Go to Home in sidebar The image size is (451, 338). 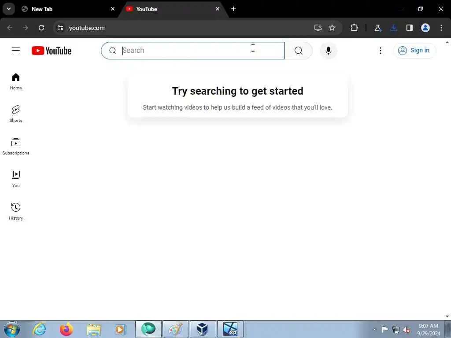coord(16,81)
